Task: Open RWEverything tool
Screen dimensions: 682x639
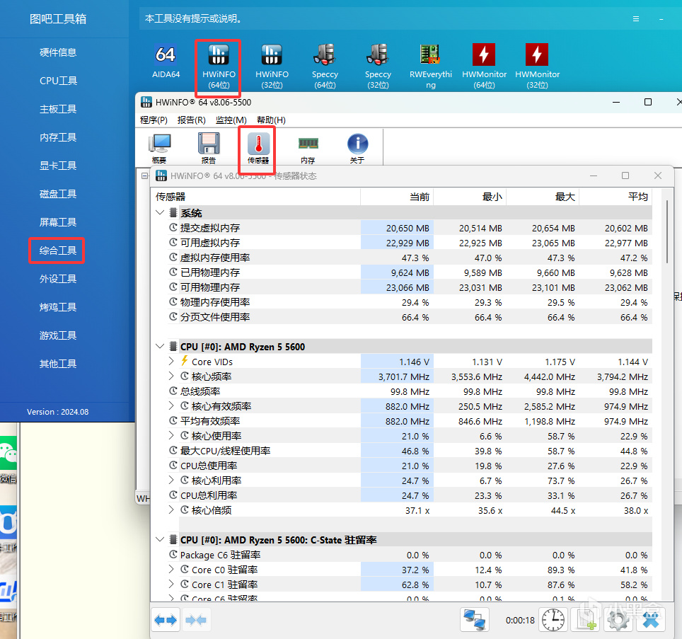Action: pos(431,67)
